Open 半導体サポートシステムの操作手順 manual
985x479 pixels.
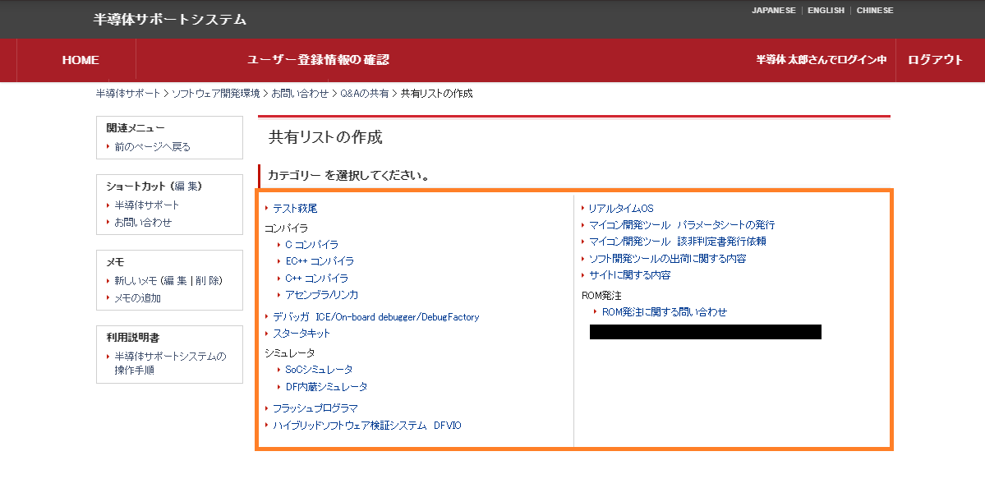170,363
